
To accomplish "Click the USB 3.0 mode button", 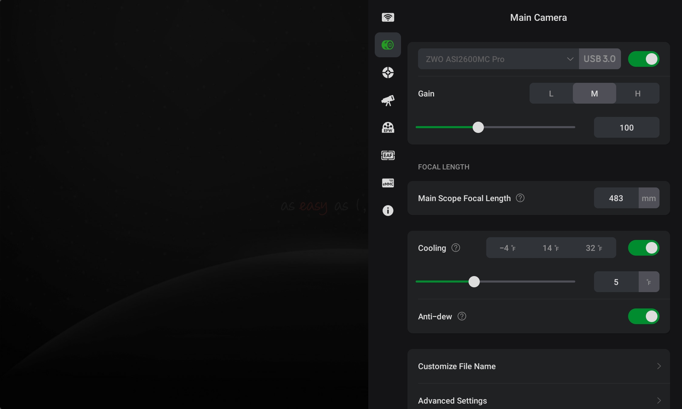I will click(x=599, y=59).
